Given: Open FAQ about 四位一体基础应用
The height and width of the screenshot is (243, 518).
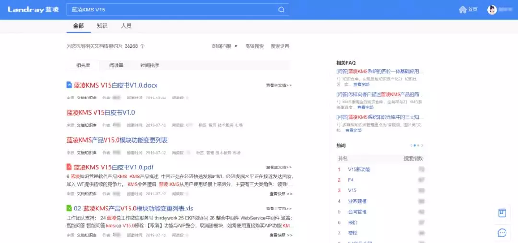Looking at the screenshot, I should 380,71.
